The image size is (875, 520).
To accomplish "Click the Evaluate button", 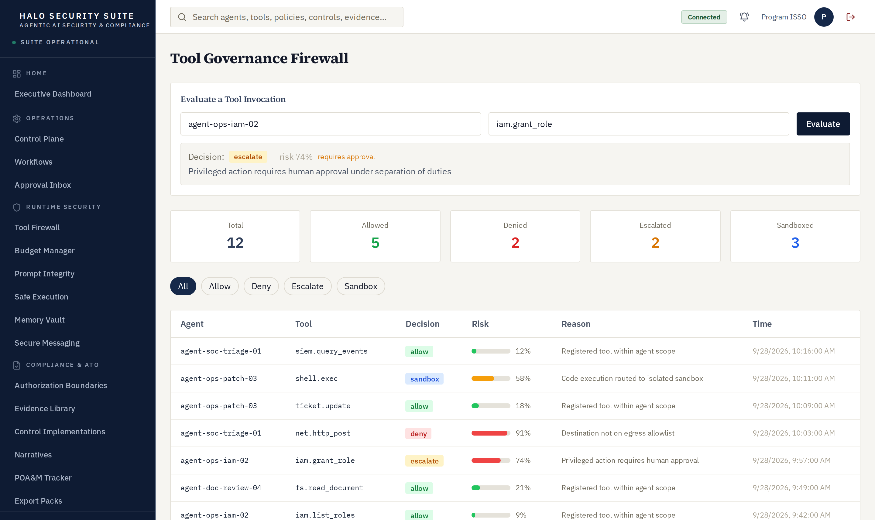I will [823, 124].
